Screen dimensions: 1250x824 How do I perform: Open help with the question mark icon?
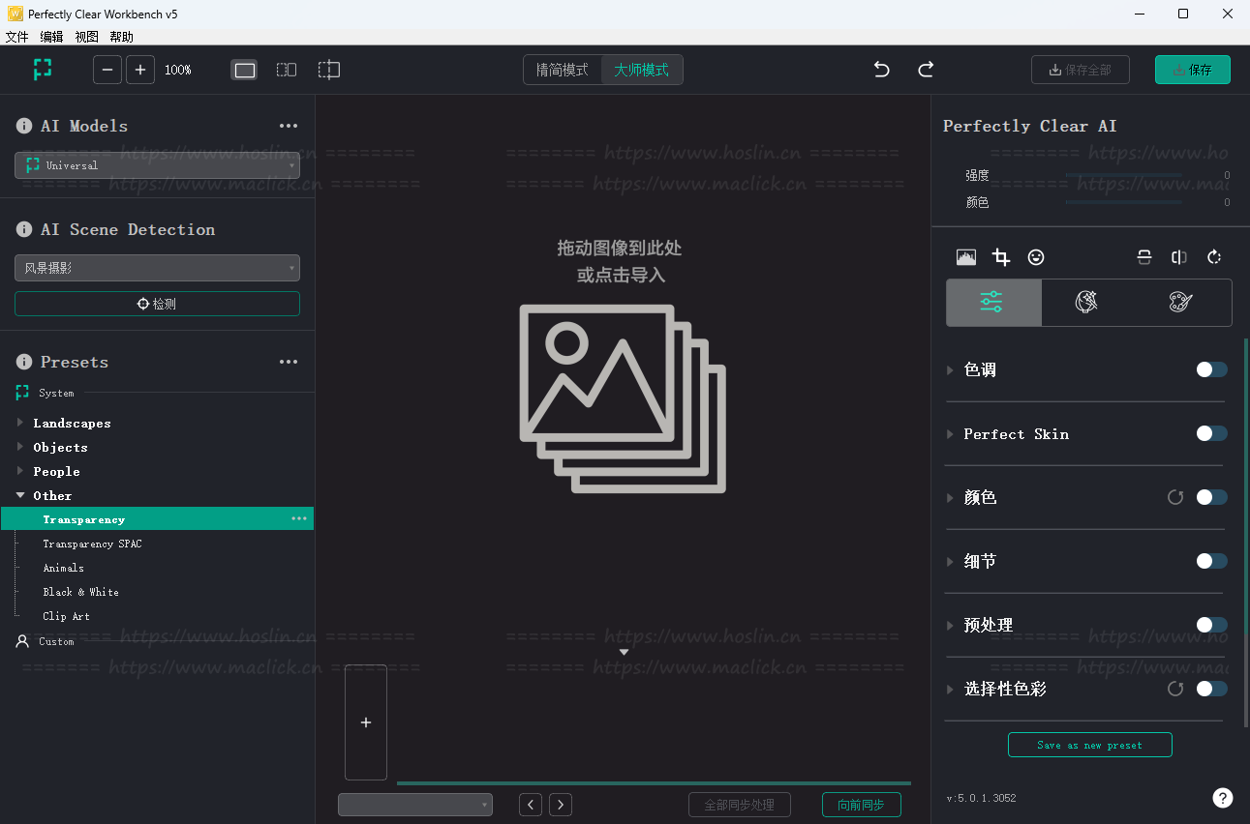click(1223, 798)
